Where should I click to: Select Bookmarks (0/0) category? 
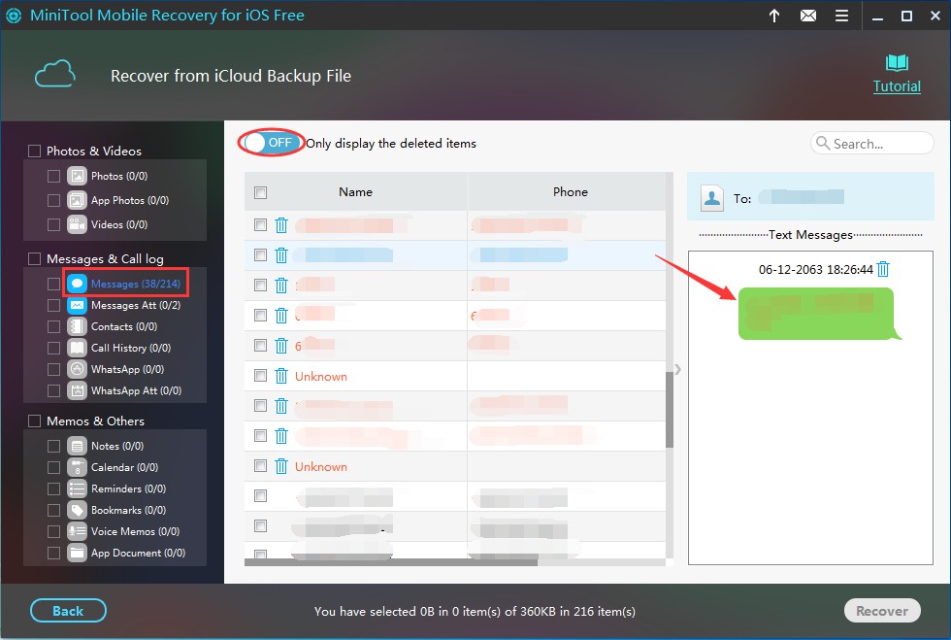tap(128, 510)
